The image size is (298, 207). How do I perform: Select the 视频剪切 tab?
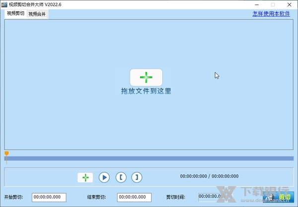click(15, 13)
